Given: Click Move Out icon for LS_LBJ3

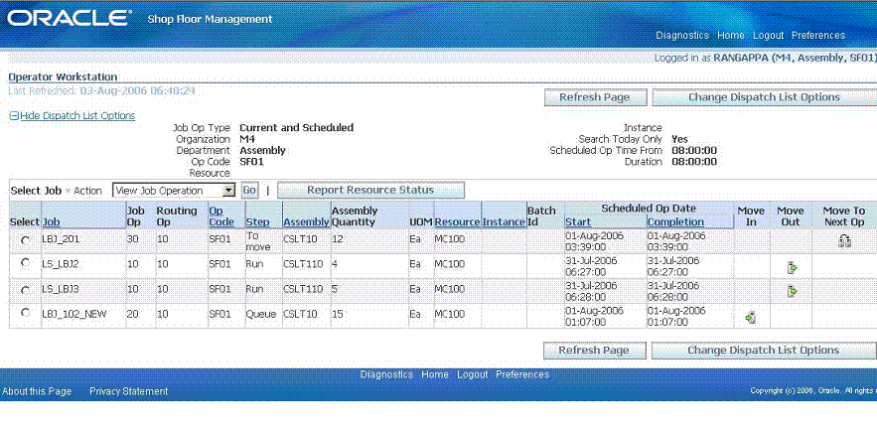Looking at the screenshot, I should (x=792, y=291).
